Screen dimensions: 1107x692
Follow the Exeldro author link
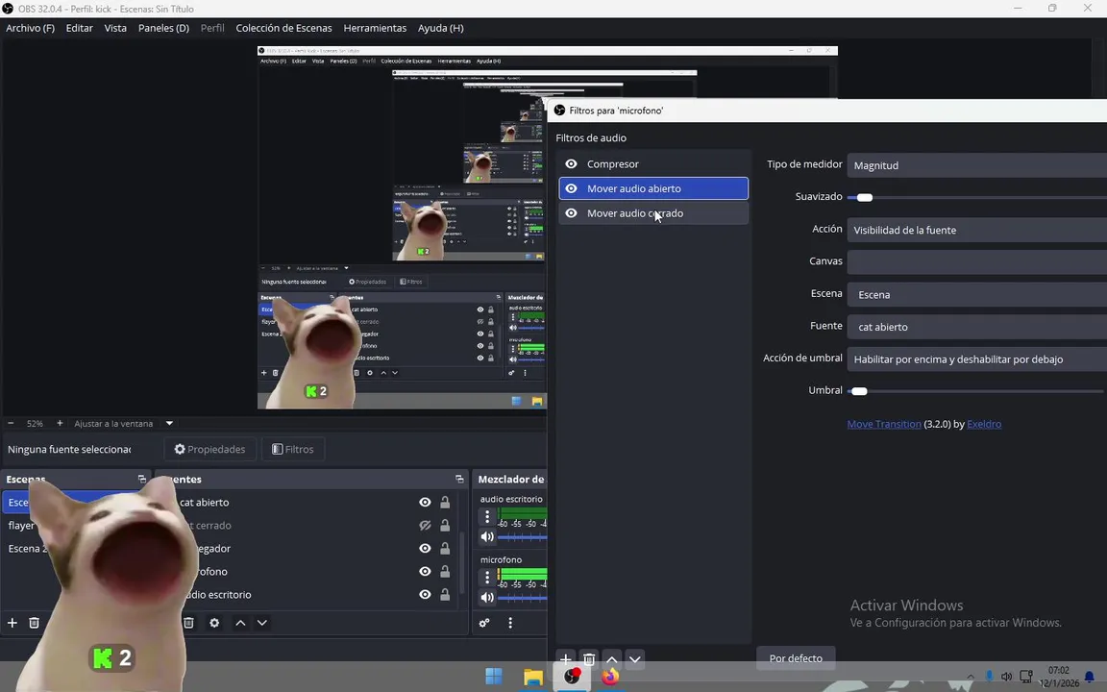click(x=984, y=425)
